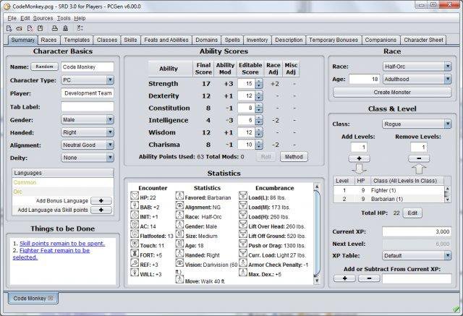Click the plus button for Add Bonus Language
This screenshot has height=316, width=463.
coord(101,200)
